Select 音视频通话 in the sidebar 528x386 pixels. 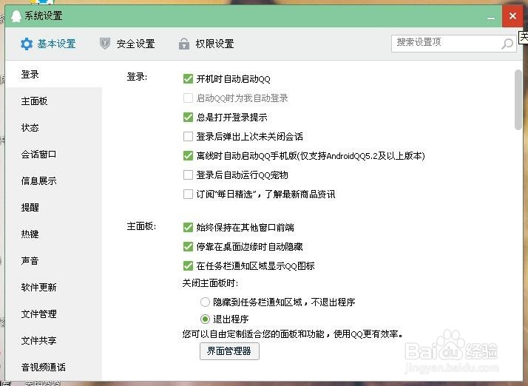(x=53, y=367)
